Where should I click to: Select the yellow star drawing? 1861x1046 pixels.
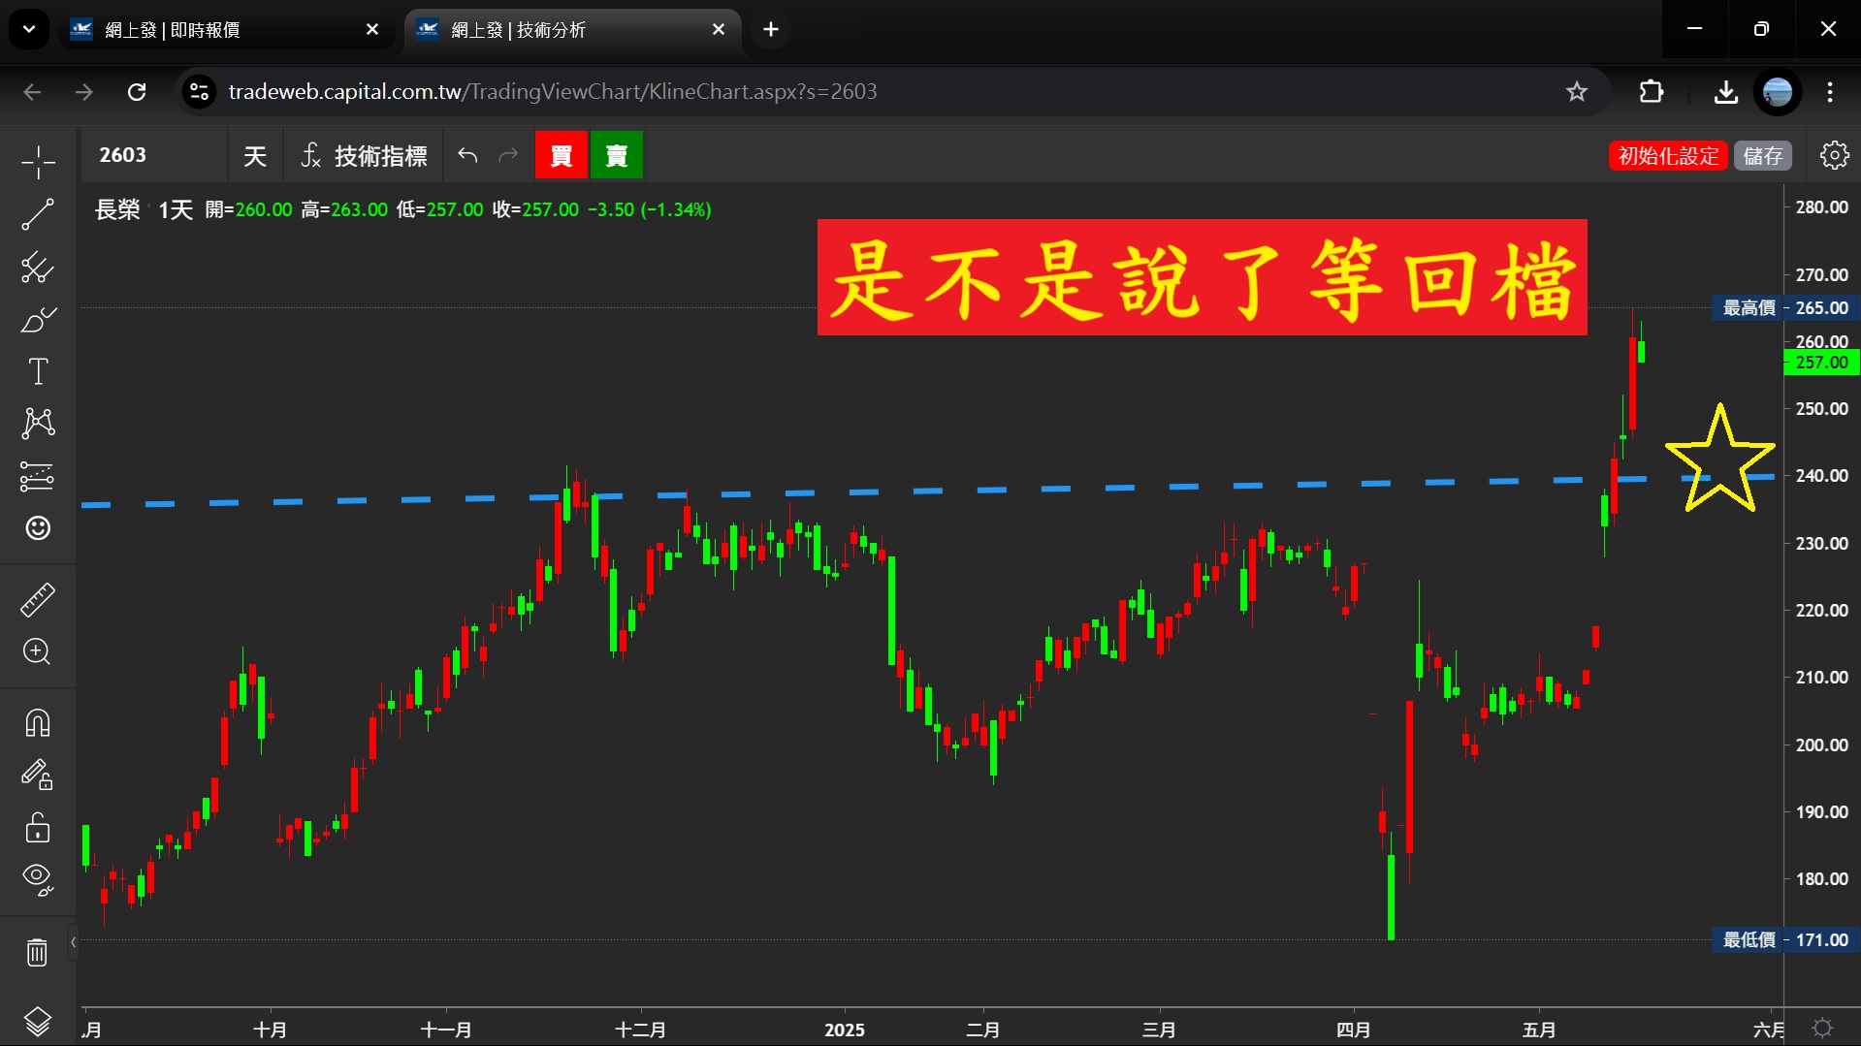[x=1719, y=459]
